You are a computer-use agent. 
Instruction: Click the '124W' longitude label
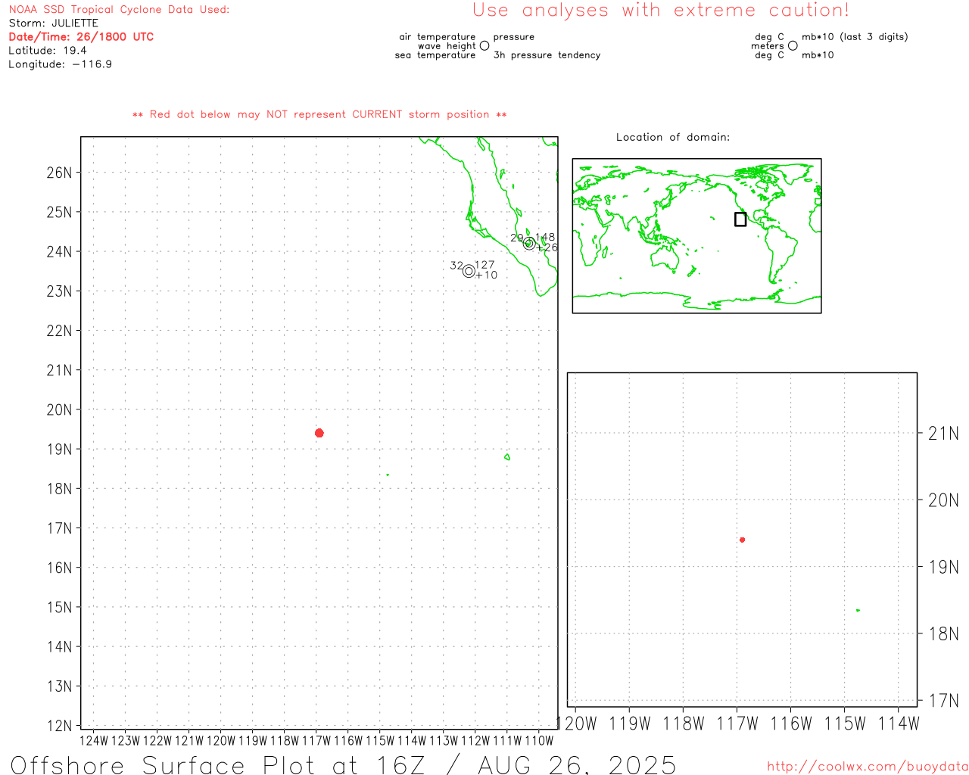(x=94, y=741)
